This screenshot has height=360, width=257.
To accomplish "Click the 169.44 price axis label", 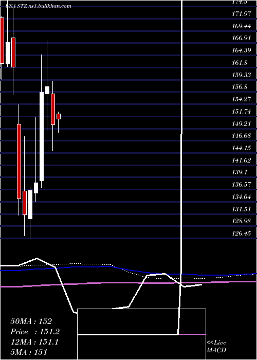I will [x=242, y=26].
